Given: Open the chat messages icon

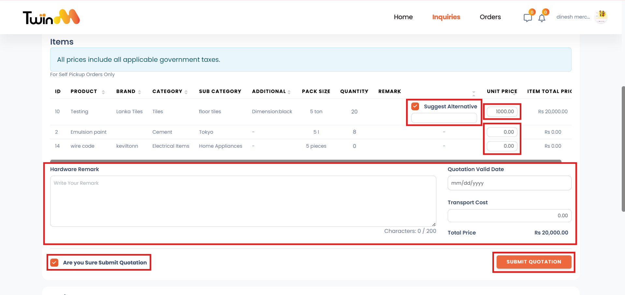Looking at the screenshot, I should pos(528,18).
